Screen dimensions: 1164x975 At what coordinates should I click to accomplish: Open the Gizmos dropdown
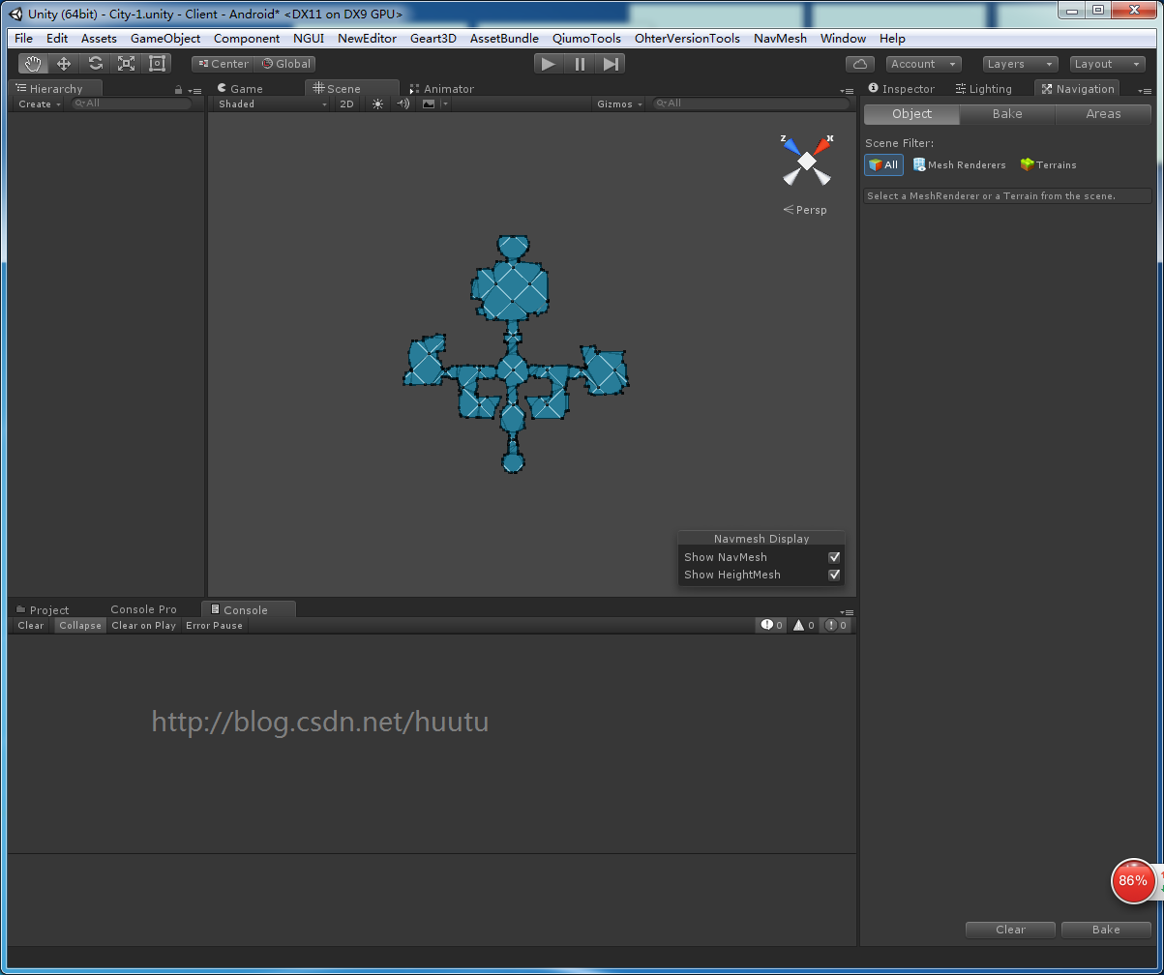tap(618, 103)
